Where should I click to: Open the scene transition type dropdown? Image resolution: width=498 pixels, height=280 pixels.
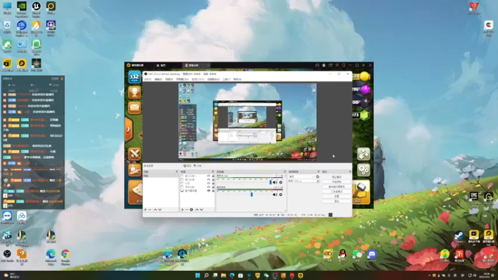(302, 177)
